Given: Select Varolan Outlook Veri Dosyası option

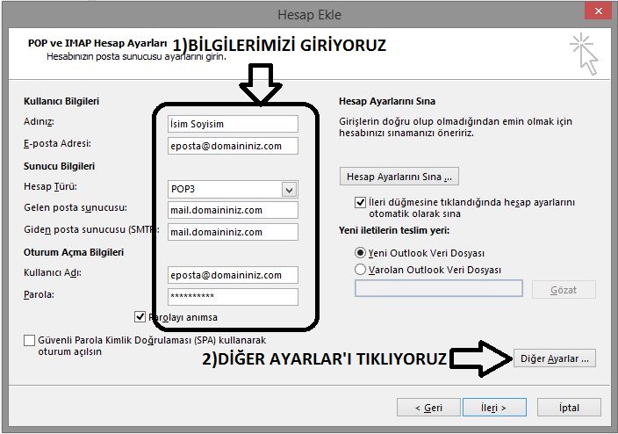Looking at the screenshot, I should click(x=361, y=270).
